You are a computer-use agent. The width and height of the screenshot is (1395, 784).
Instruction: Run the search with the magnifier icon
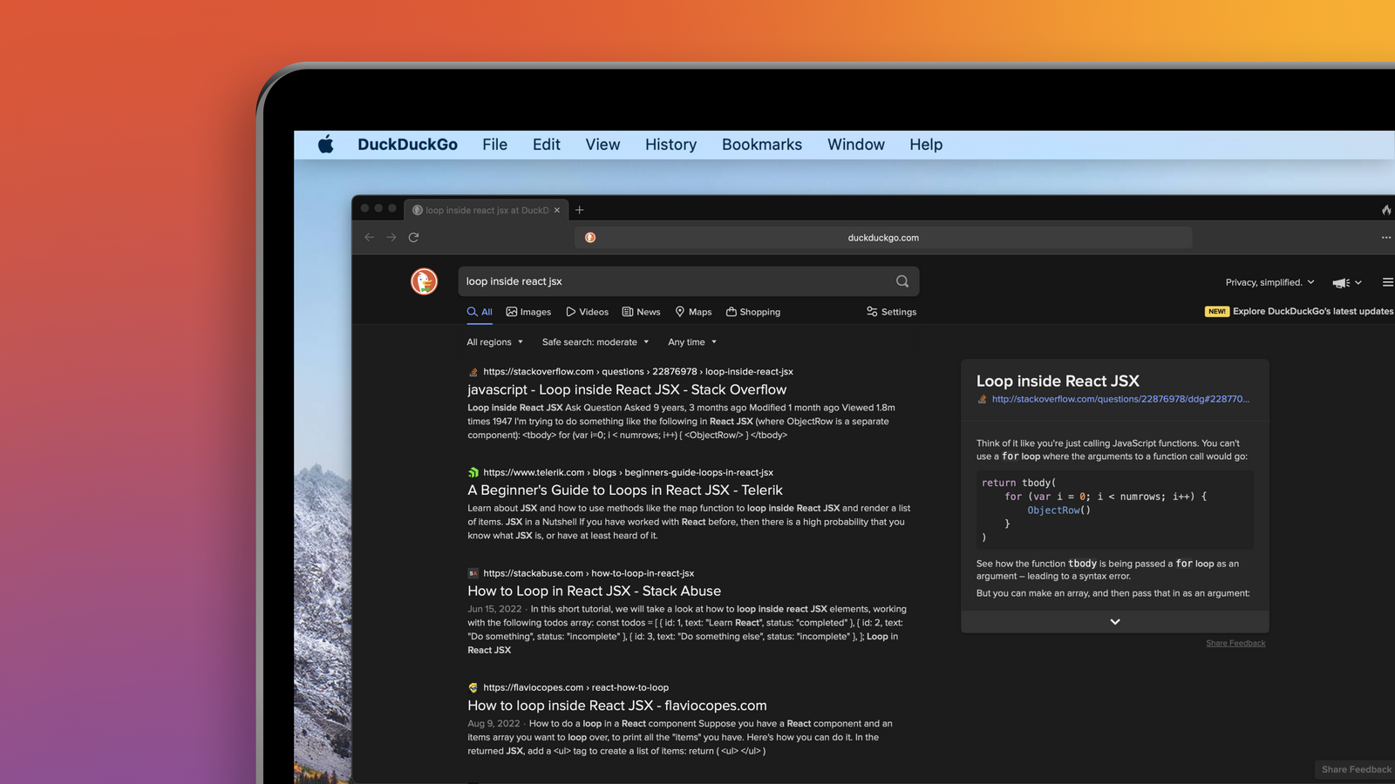pyautogui.click(x=902, y=280)
